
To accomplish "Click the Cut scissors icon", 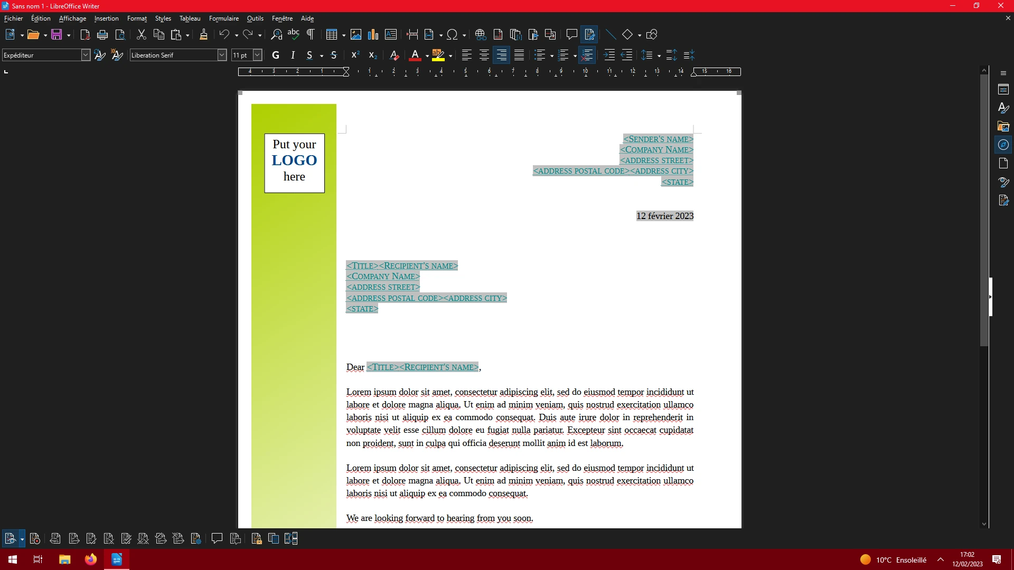I will click(x=141, y=35).
